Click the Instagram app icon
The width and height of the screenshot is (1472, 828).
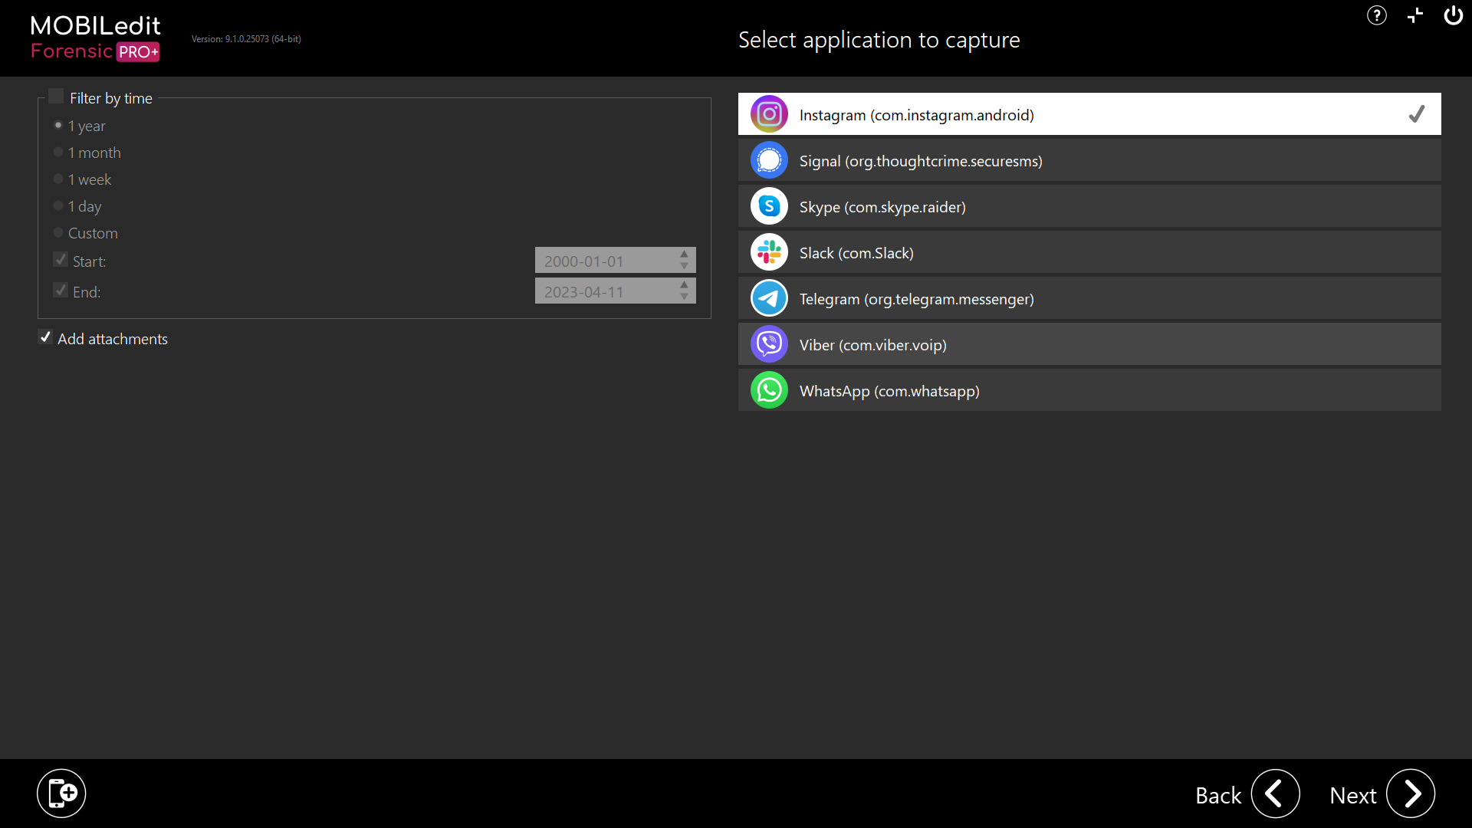[x=769, y=114]
